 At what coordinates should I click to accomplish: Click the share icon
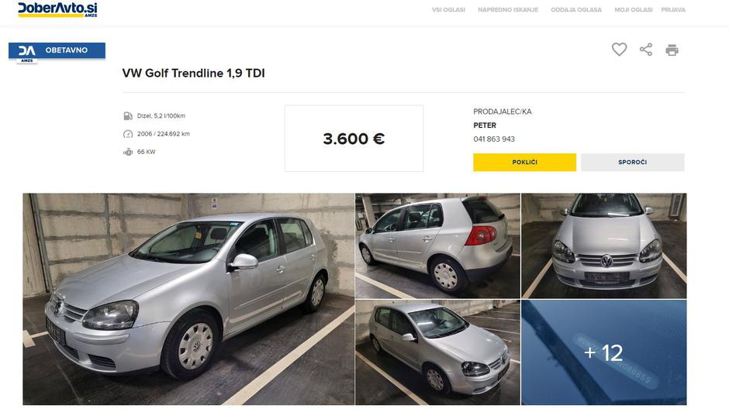coord(646,50)
